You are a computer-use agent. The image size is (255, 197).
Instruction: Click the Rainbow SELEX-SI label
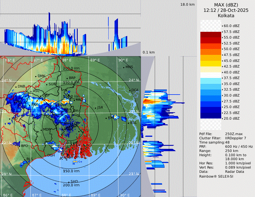click(x=216, y=176)
